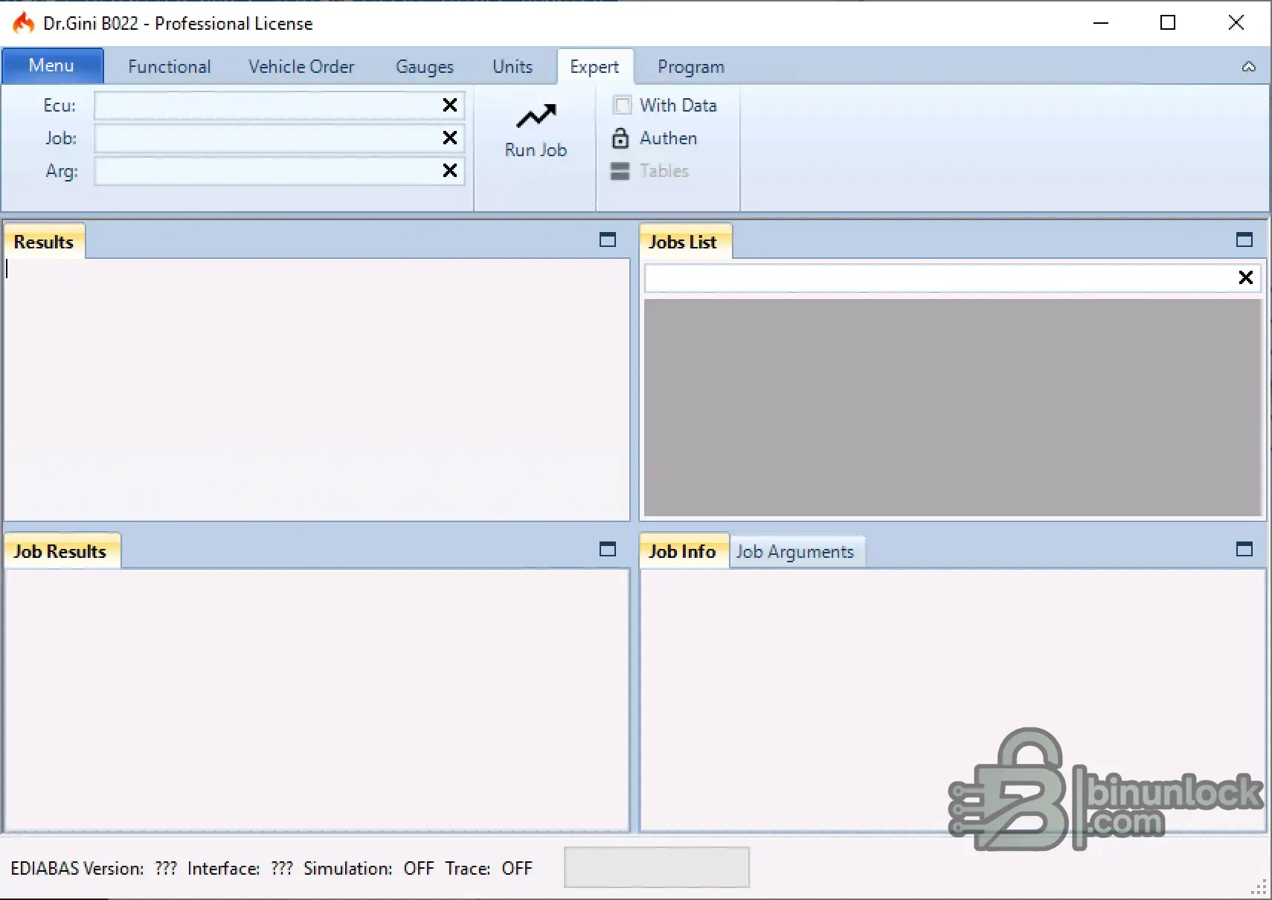Image resolution: width=1272 pixels, height=900 pixels.
Task: Maximize the Dr.Gini window
Action: coord(1168,23)
